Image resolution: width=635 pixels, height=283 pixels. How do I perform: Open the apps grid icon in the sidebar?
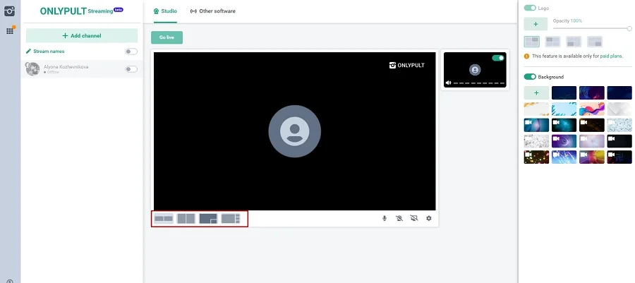pyautogui.click(x=11, y=30)
